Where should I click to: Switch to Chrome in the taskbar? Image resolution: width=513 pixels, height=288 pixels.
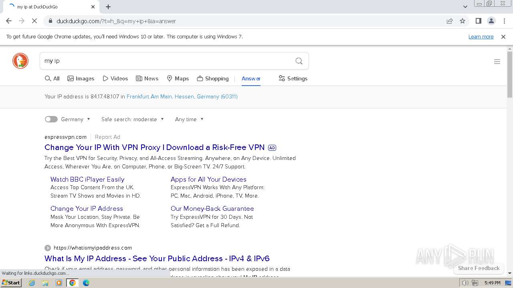coord(73,283)
